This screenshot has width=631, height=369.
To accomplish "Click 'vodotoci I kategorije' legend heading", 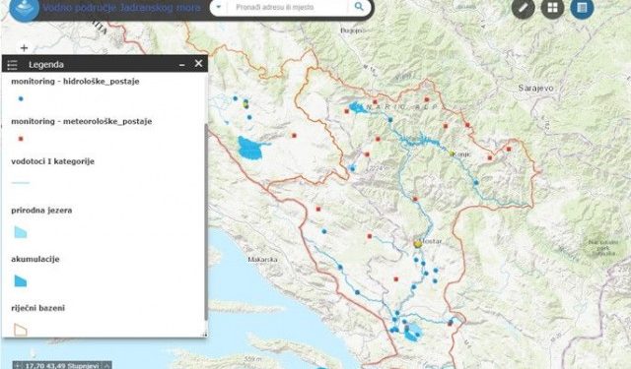I will tap(52, 161).
